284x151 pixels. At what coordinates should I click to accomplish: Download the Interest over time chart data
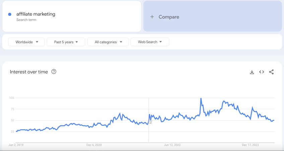point(252,72)
